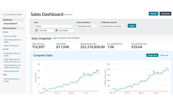Viewport: 173px width, 104px height.
Task: Select Dashboards section in sidebar
Action: coord(13,20)
